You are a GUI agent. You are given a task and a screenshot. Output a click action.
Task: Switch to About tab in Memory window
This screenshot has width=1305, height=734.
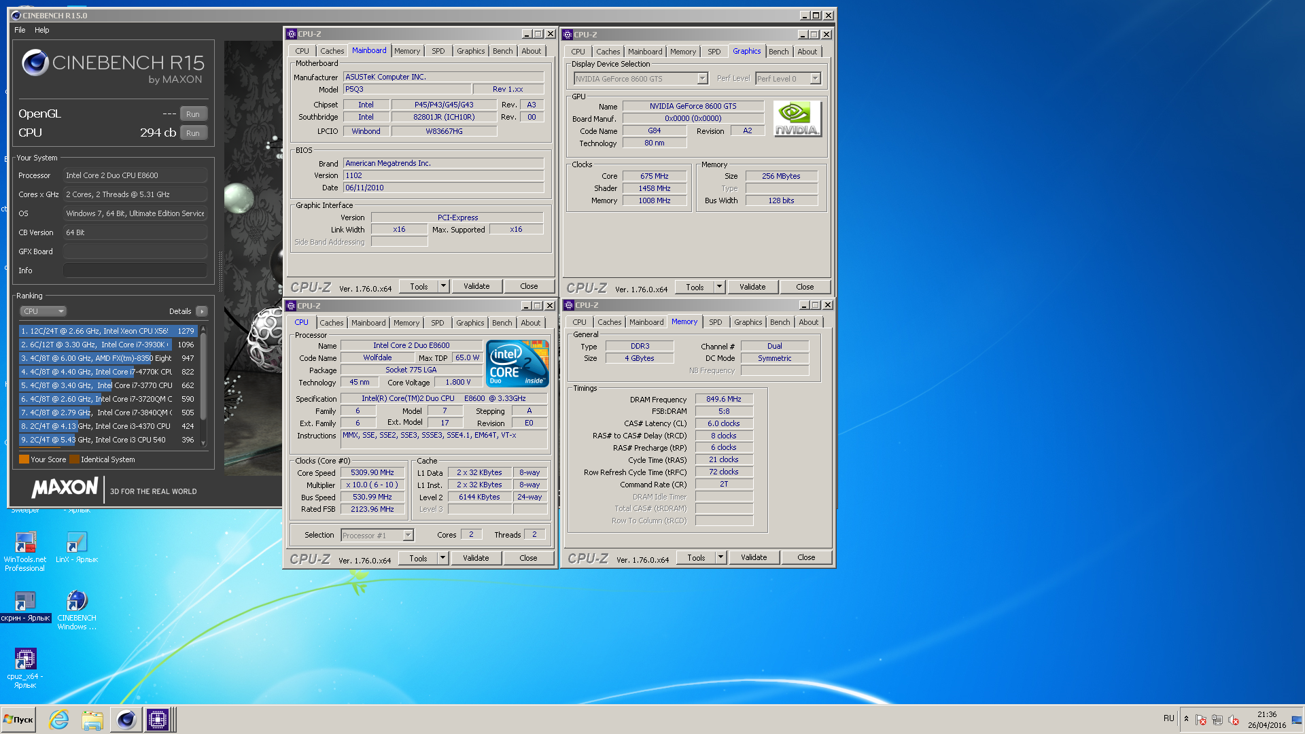tap(809, 322)
